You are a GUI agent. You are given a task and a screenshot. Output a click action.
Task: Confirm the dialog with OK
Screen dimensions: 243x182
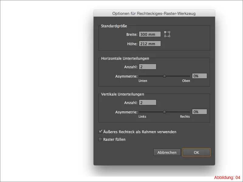pyautogui.click(x=196, y=152)
